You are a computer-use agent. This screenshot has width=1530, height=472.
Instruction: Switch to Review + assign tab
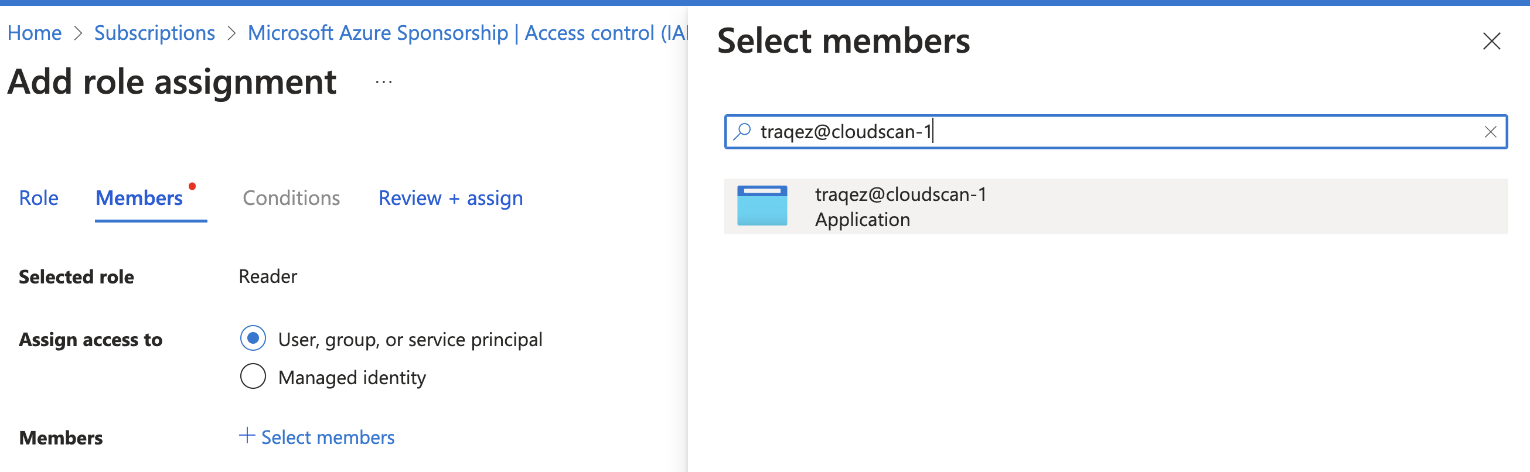[450, 199]
